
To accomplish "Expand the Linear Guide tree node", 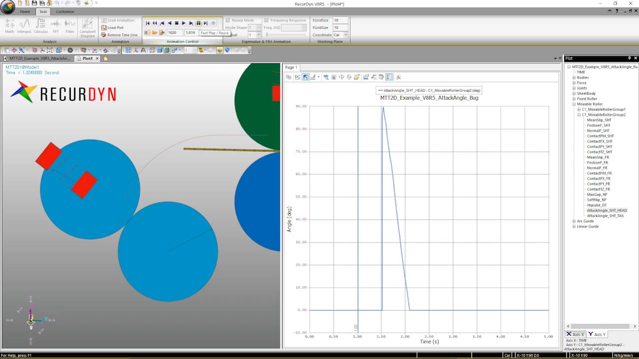I will tap(574, 226).
